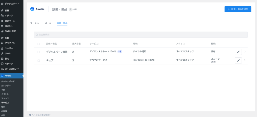257x117 pixels.
Task: Expand the デジタルパーマ機器 row chevron
Action: pyautogui.click(x=245, y=52)
